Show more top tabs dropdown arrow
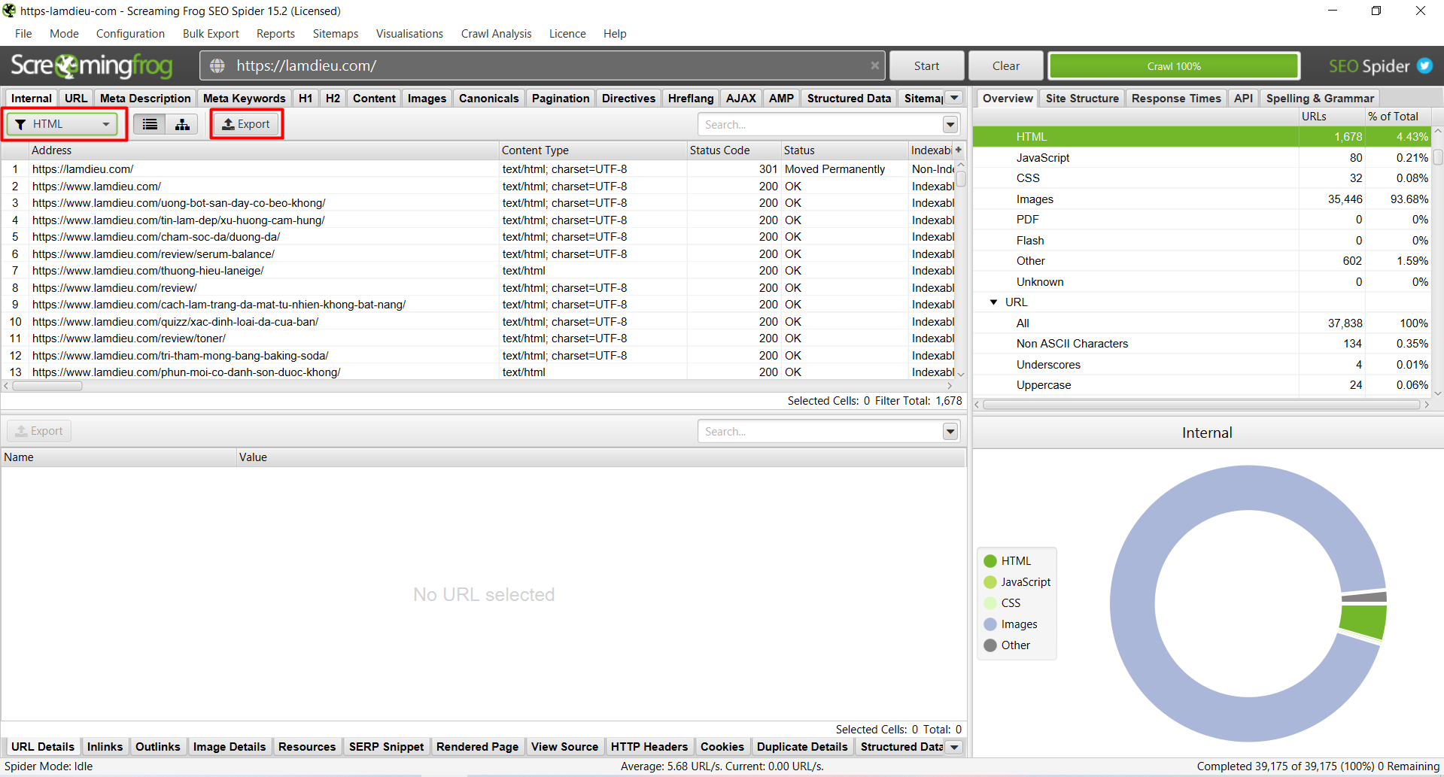The width and height of the screenshot is (1444, 777). tap(954, 98)
